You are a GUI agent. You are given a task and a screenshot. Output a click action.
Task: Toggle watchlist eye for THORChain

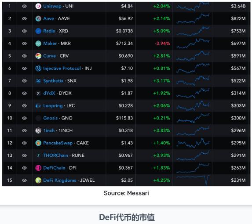[x=24, y=155]
